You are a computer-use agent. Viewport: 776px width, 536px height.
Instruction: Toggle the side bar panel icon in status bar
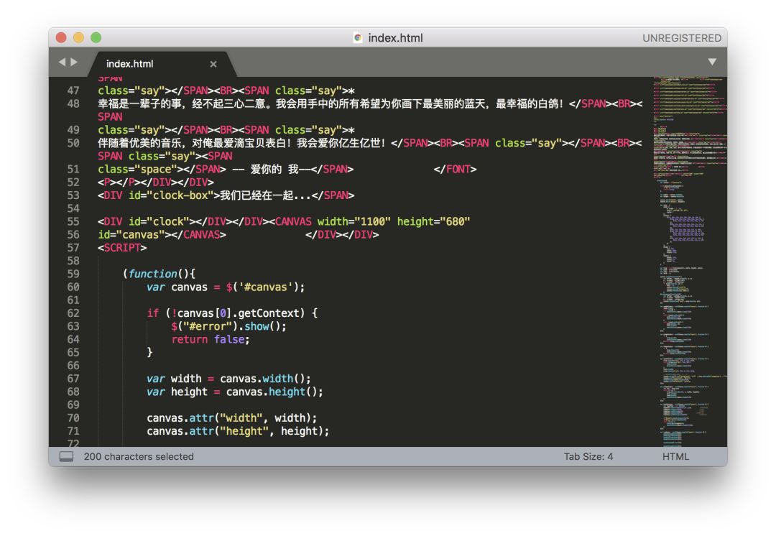point(66,456)
